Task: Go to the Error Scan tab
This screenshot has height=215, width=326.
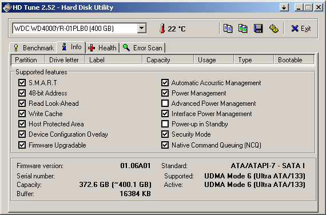Action: pyautogui.click(x=142, y=48)
